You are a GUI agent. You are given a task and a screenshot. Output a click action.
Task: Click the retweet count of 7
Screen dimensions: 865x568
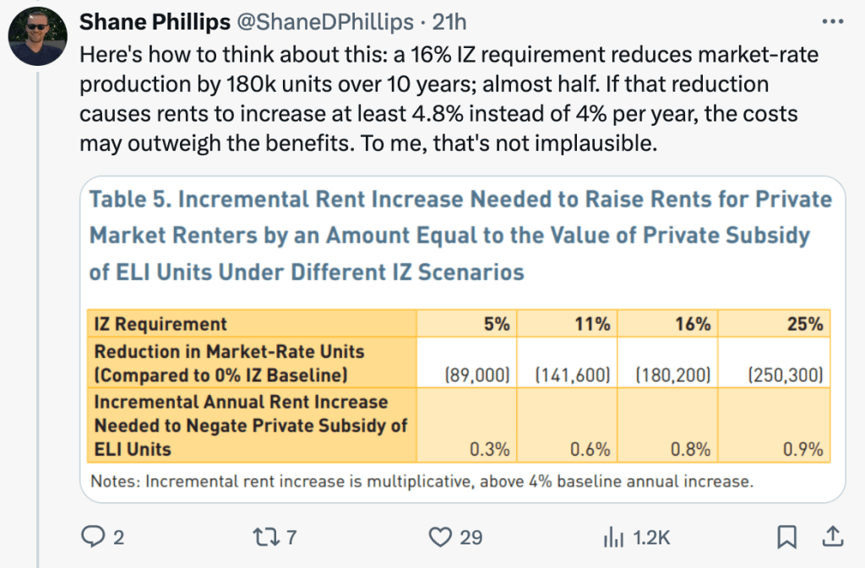pos(291,537)
